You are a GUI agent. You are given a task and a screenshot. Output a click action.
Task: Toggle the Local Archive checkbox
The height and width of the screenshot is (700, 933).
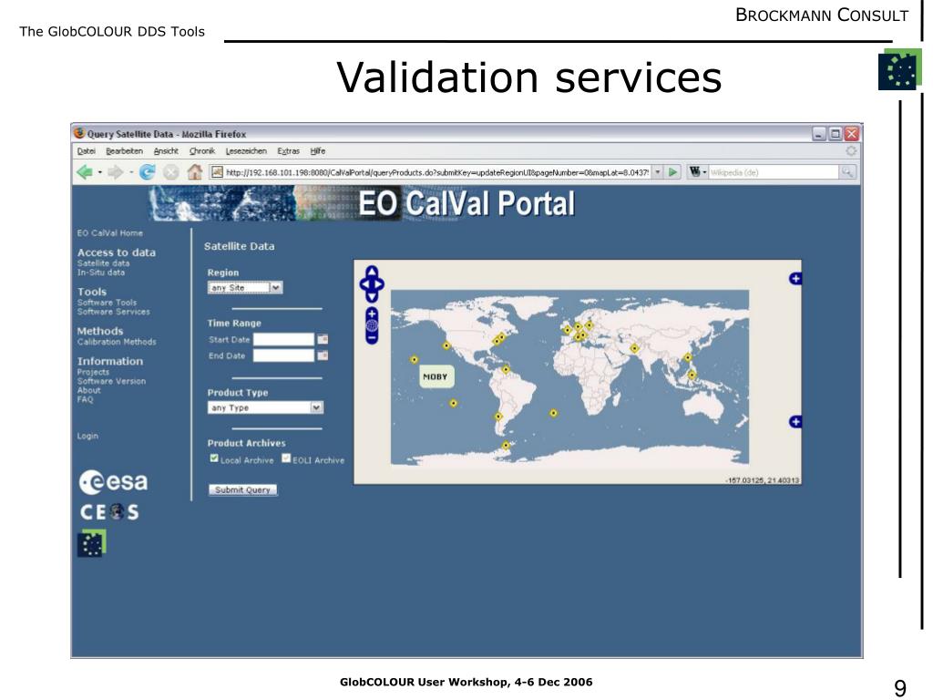pos(214,458)
